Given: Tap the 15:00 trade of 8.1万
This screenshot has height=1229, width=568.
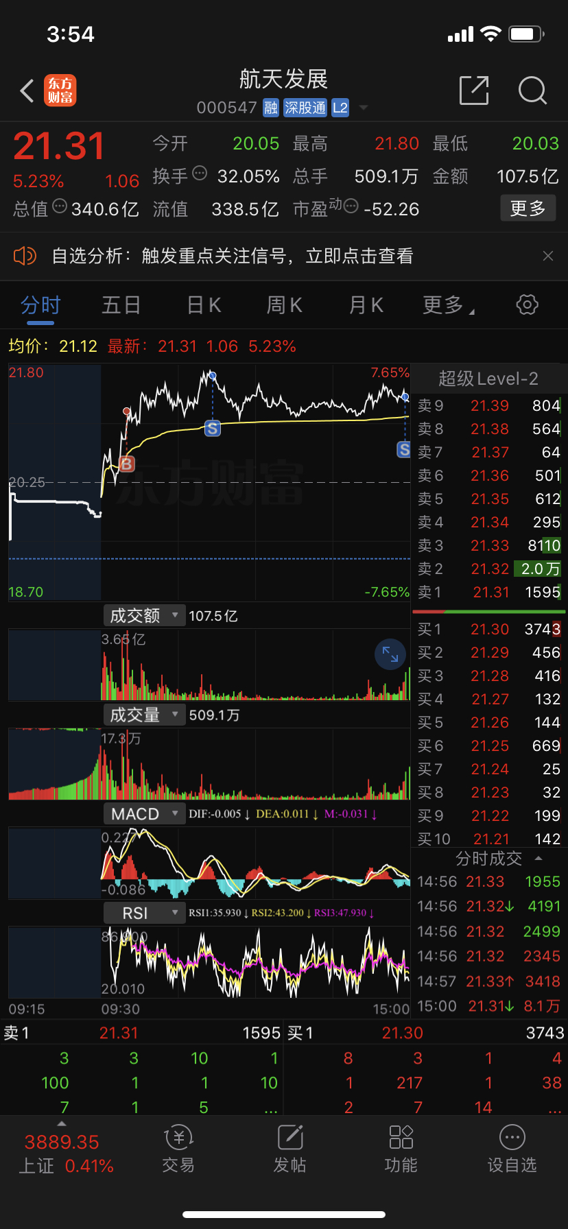Looking at the screenshot, I should tap(488, 1006).
